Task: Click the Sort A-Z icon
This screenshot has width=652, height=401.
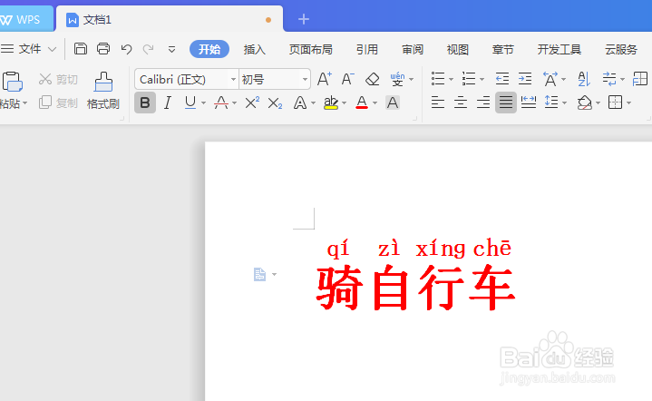Action: 584,79
